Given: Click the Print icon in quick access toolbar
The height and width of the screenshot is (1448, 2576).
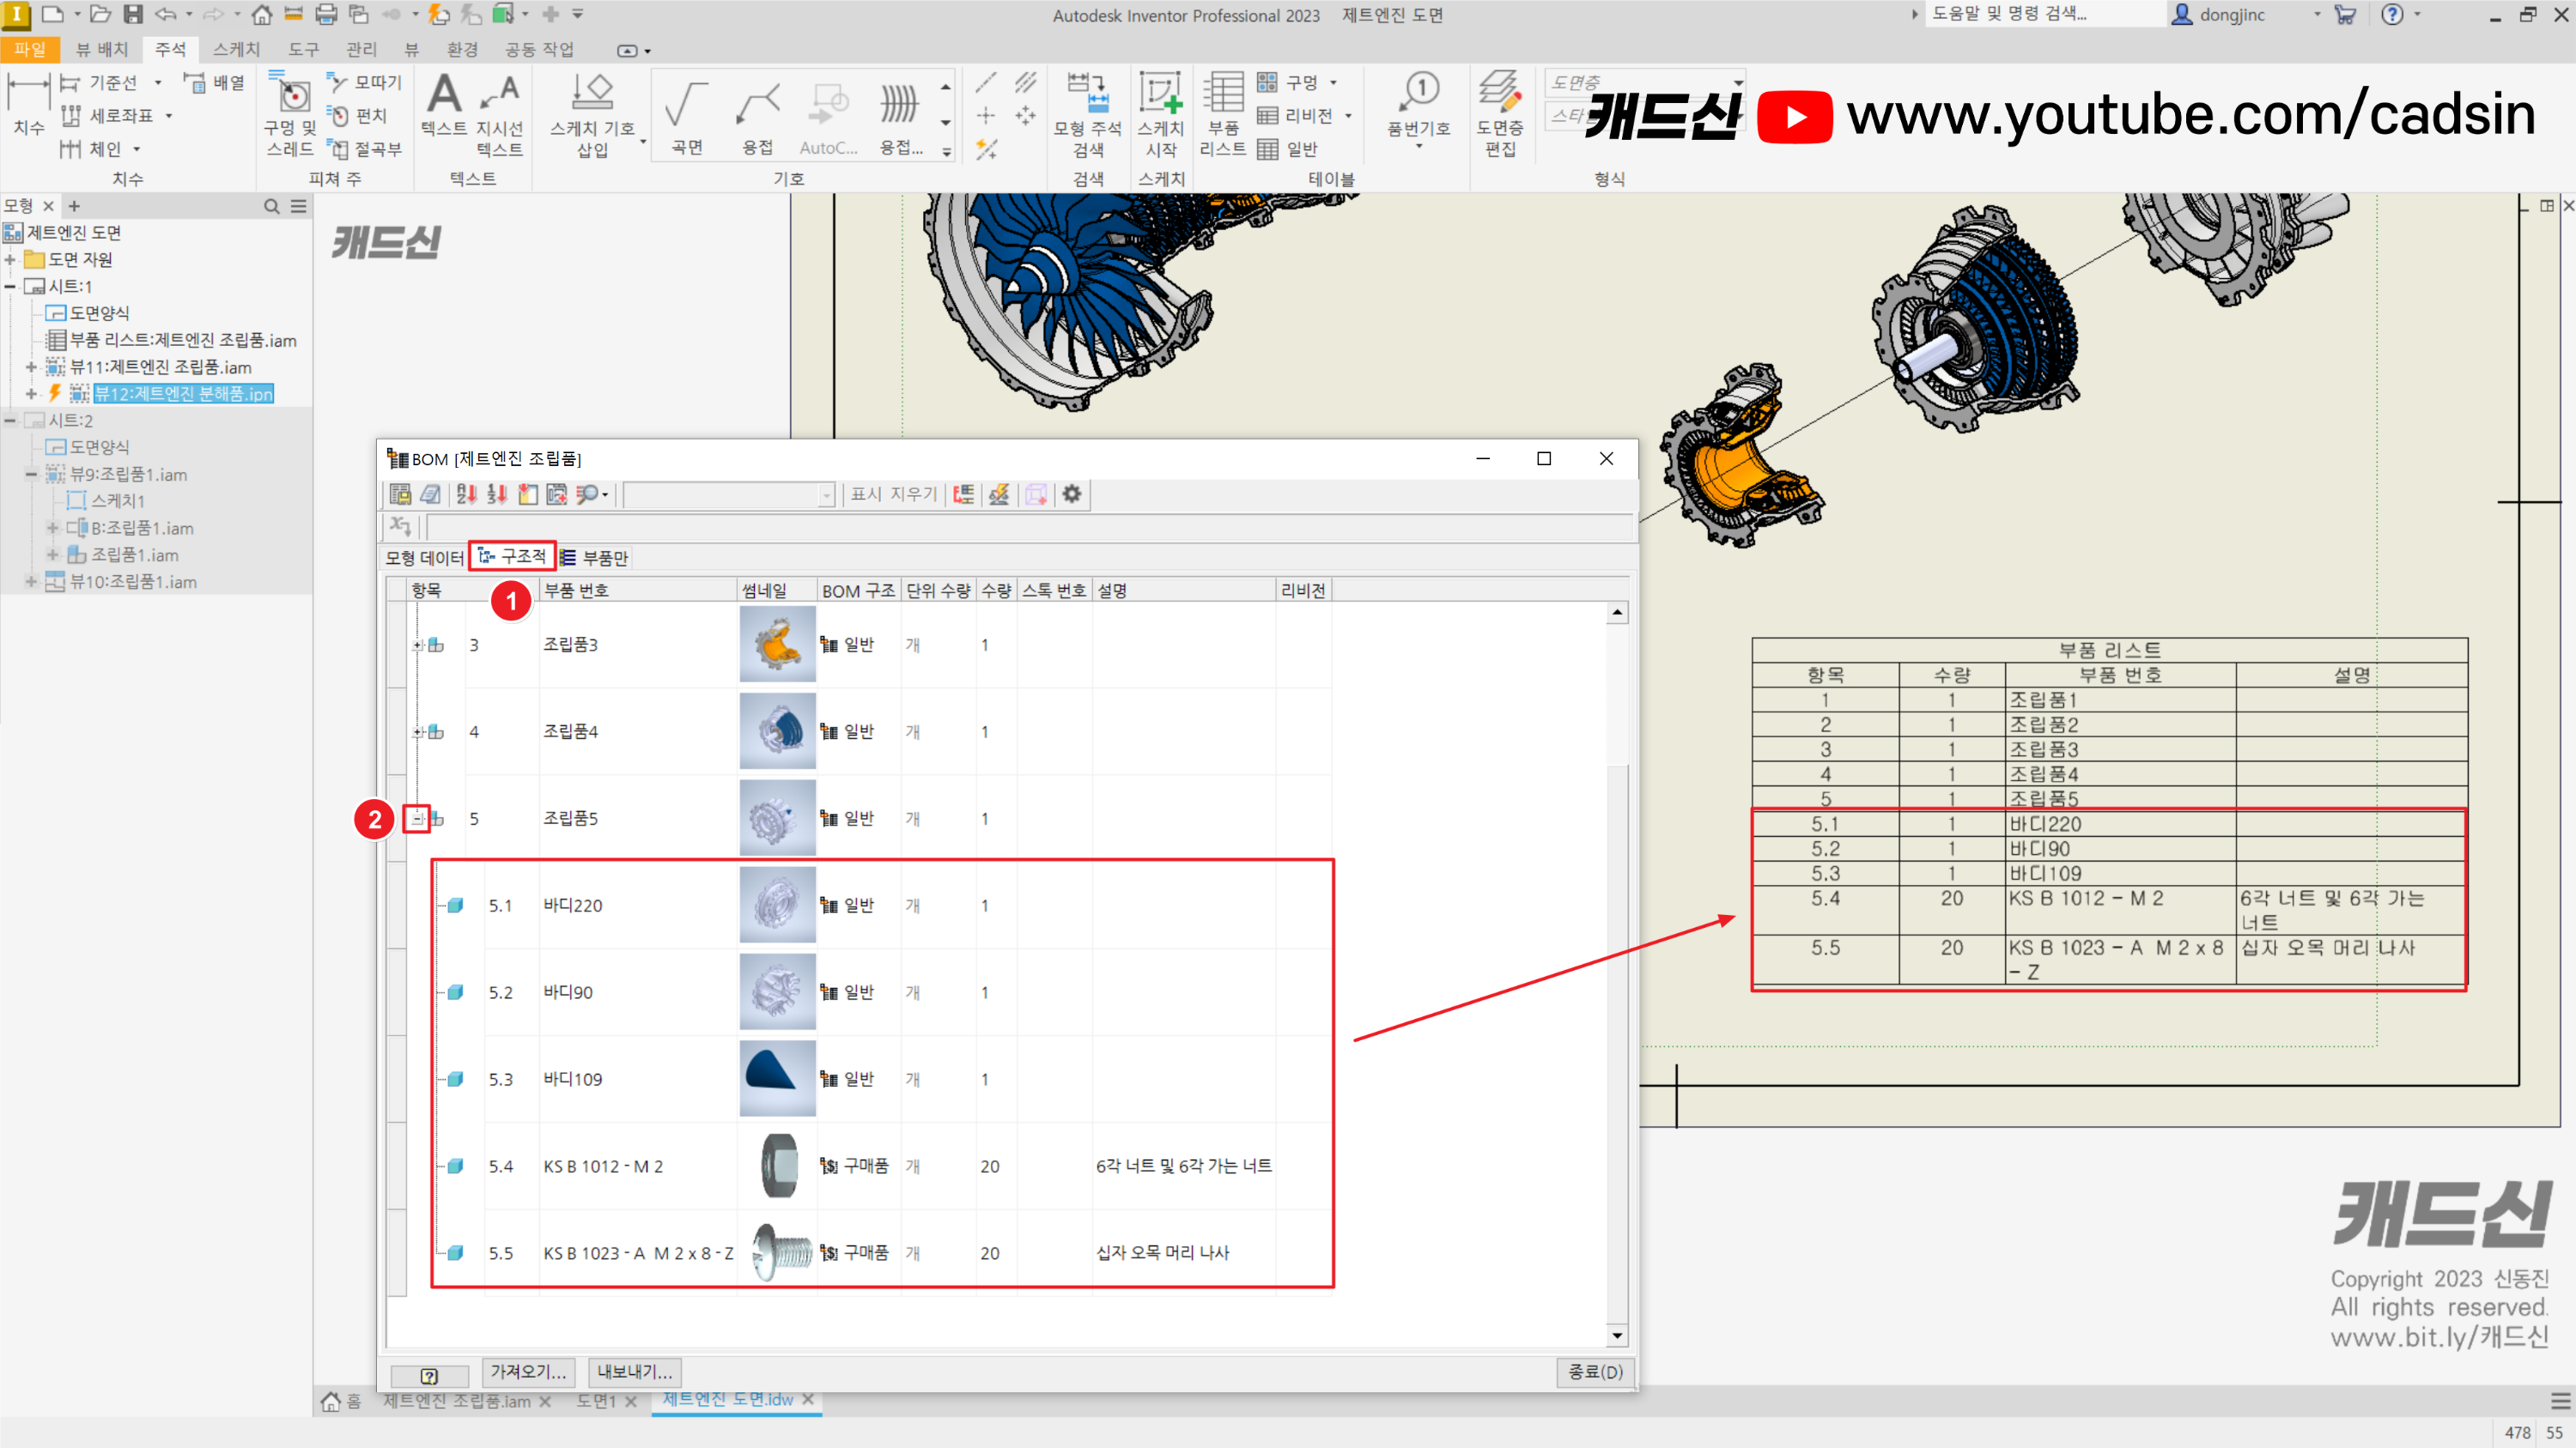Looking at the screenshot, I should point(326,14).
